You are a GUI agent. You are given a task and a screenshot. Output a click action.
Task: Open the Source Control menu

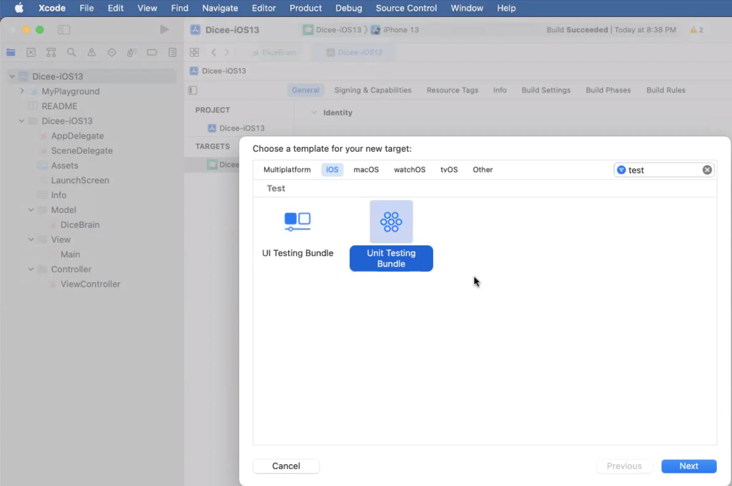406,8
